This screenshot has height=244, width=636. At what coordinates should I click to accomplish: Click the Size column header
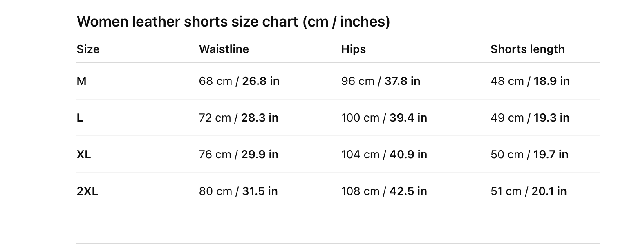tap(88, 49)
